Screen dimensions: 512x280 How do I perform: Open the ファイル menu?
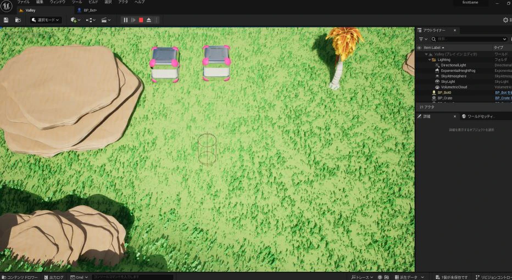(23, 2)
